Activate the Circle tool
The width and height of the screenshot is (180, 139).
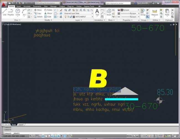point(18,12)
